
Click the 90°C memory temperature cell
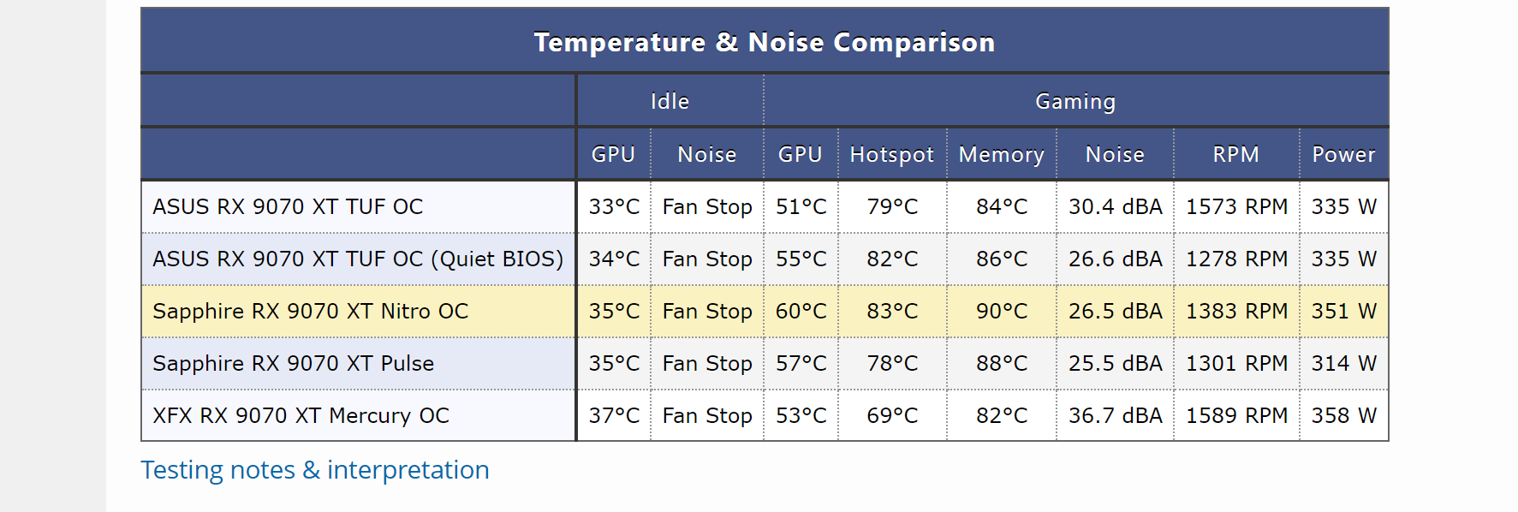pyautogui.click(x=1002, y=311)
